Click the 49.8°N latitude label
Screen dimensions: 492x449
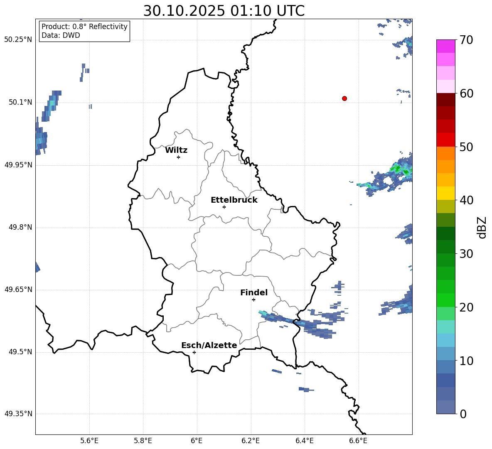20,227
